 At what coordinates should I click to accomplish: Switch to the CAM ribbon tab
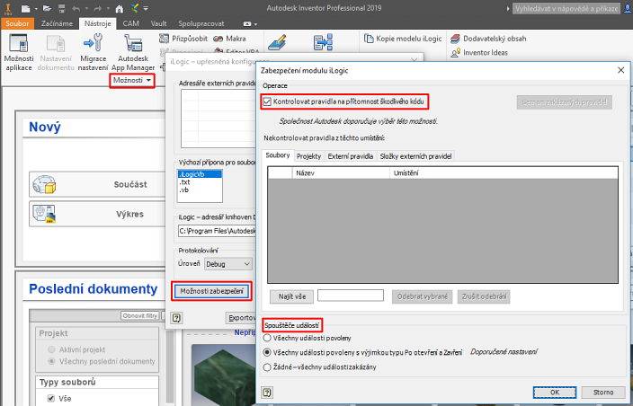pos(130,23)
